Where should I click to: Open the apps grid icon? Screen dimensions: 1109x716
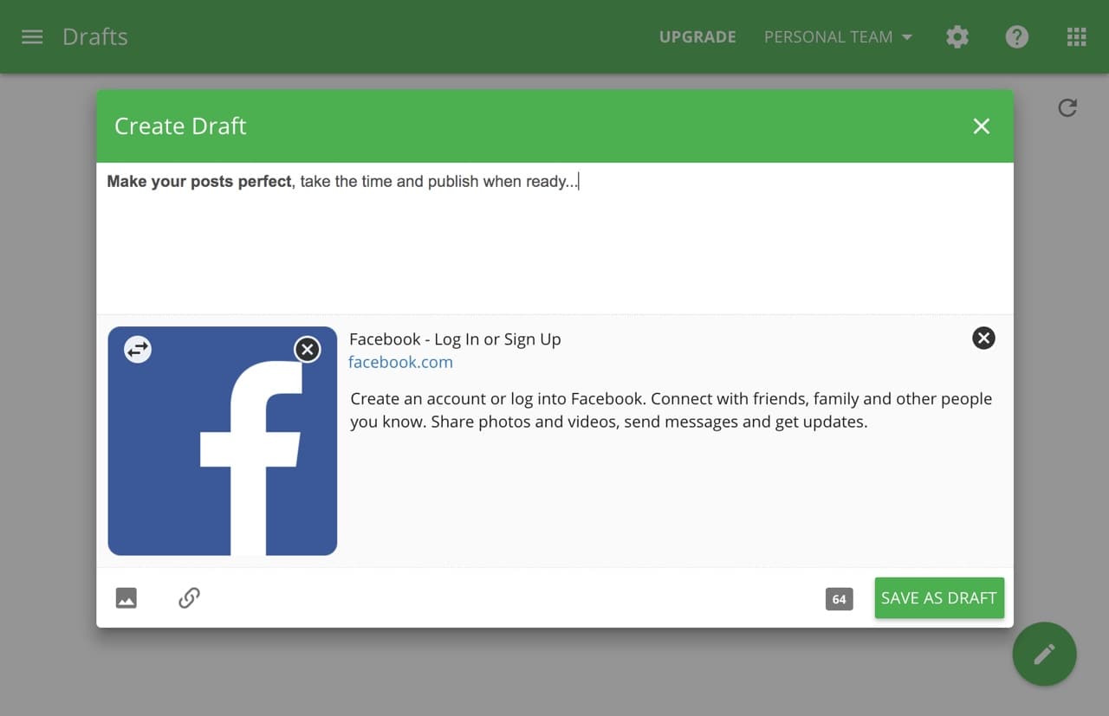(1076, 37)
